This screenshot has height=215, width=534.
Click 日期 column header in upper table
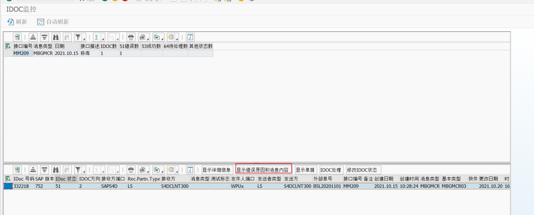click(67, 46)
